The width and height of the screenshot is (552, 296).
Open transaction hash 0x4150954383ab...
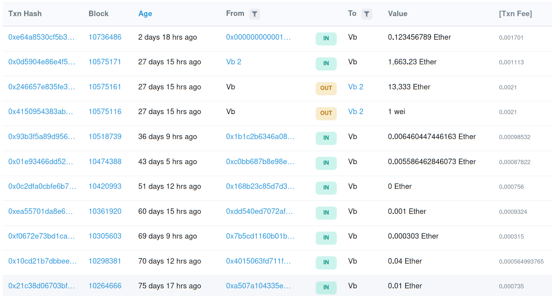click(x=41, y=112)
